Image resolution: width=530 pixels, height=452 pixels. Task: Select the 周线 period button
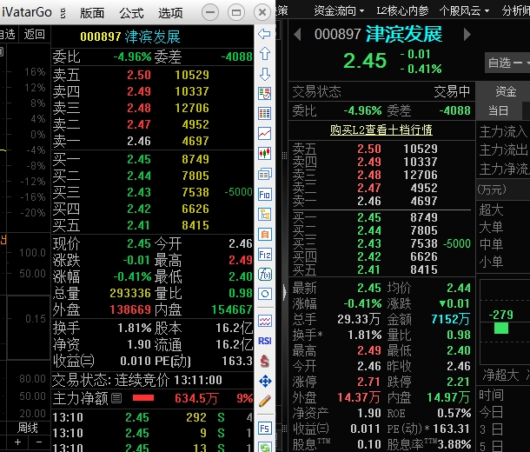coord(28,428)
